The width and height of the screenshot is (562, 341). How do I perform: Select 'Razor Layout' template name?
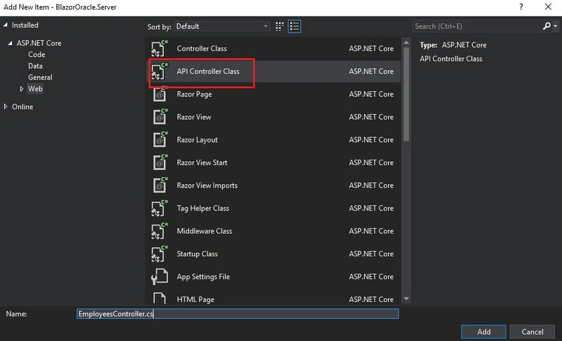197,140
